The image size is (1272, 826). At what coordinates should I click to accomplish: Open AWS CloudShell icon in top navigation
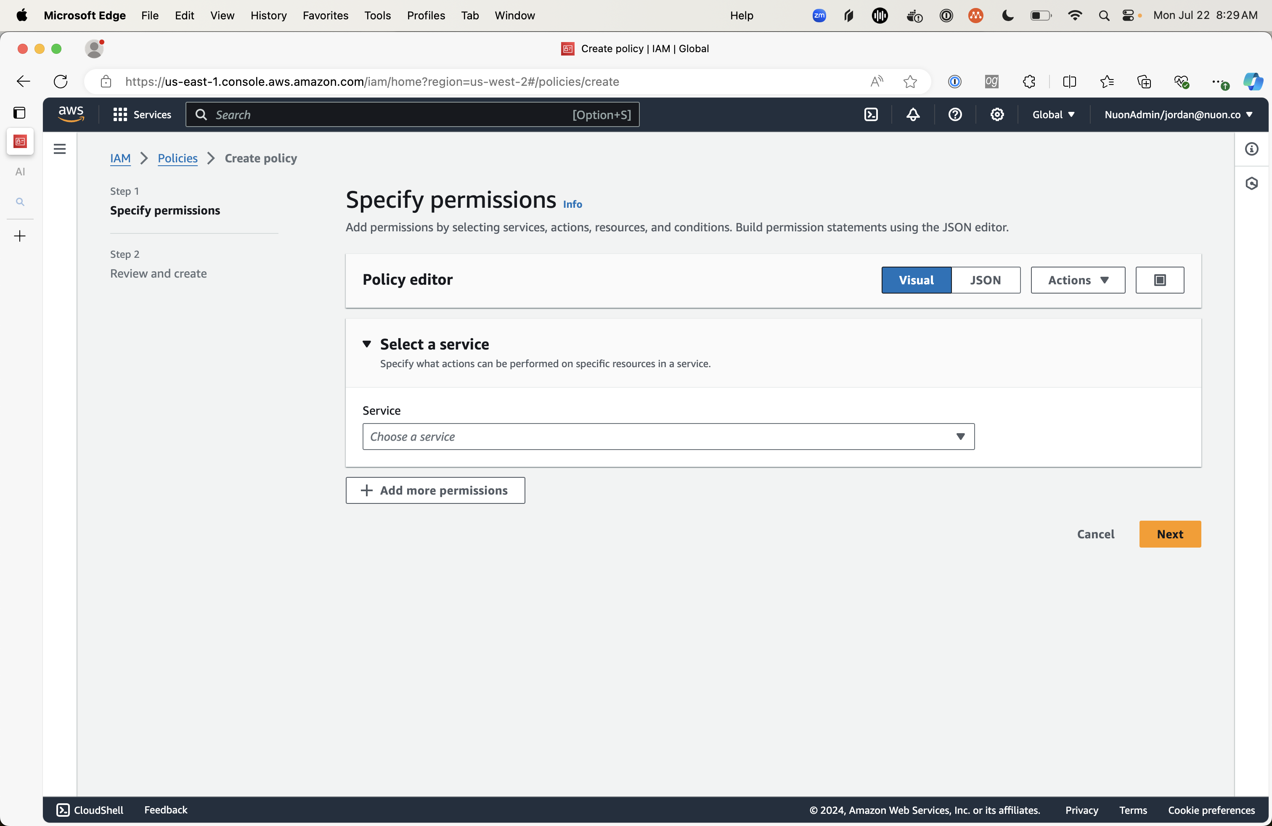(871, 114)
